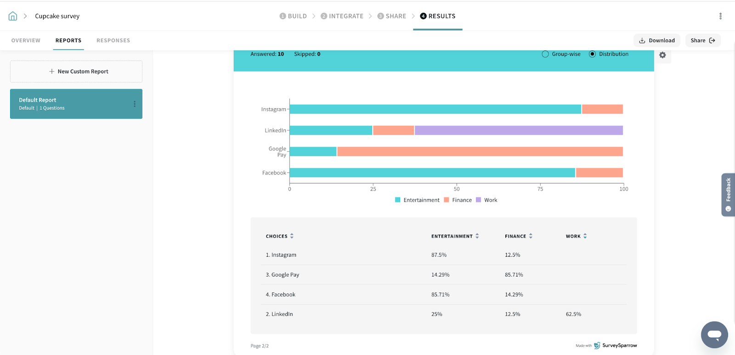Open Default Report options dots
The width and height of the screenshot is (735, 355).
point(135,104)
